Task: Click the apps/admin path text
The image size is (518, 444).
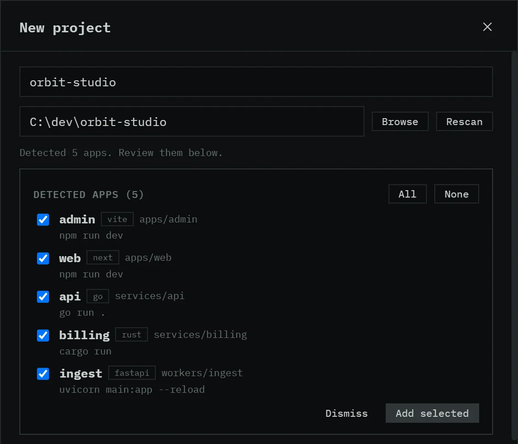Action: [168, 219]
